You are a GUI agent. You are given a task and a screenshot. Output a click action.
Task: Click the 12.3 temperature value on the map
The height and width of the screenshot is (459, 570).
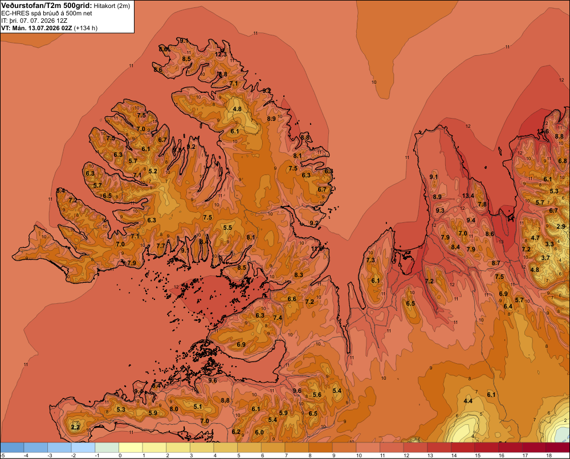click(x=220, y=54)
